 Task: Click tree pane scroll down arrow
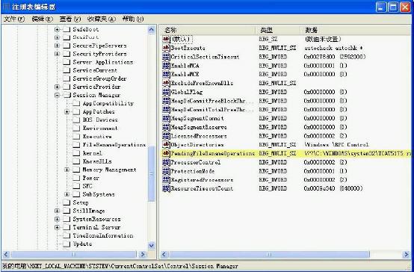(151, 246)
